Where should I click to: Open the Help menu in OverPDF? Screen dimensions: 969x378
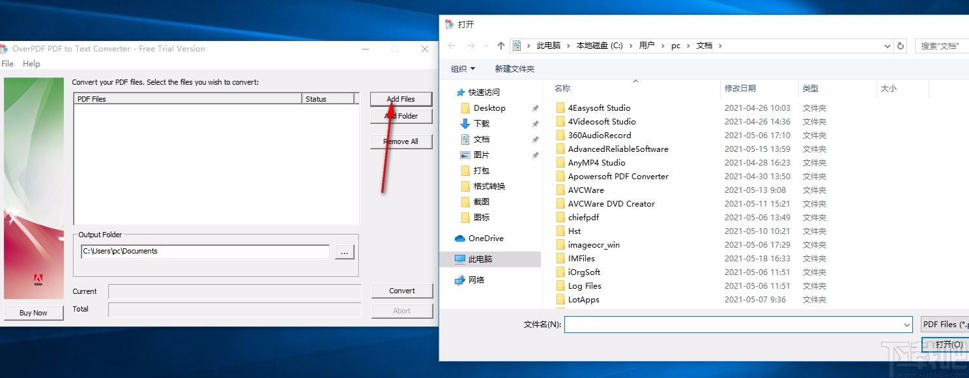[x=31, y=63]
